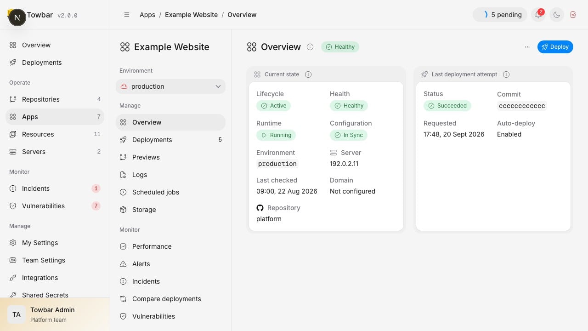Open Towbar Admin user profile panel
Image resolution: width=588 pixels, height=331 pixels.
(55, 314)
